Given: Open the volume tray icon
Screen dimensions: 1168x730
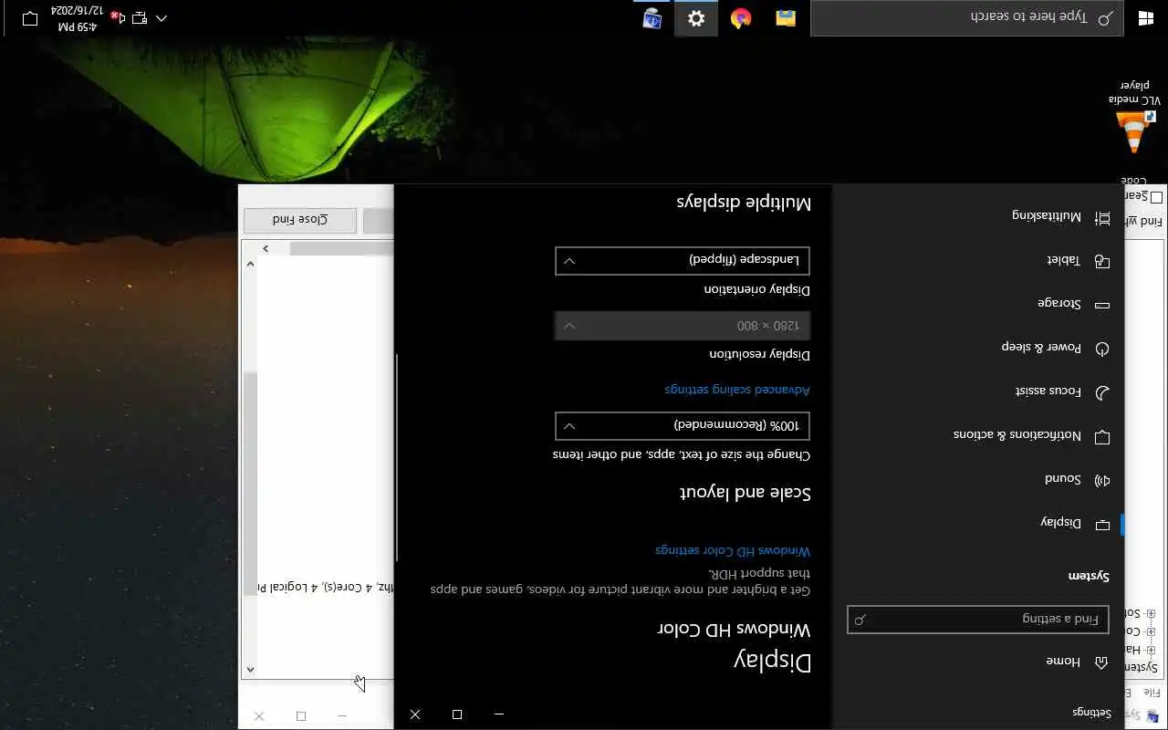Looking at the screenshot, I should [116, 17].
